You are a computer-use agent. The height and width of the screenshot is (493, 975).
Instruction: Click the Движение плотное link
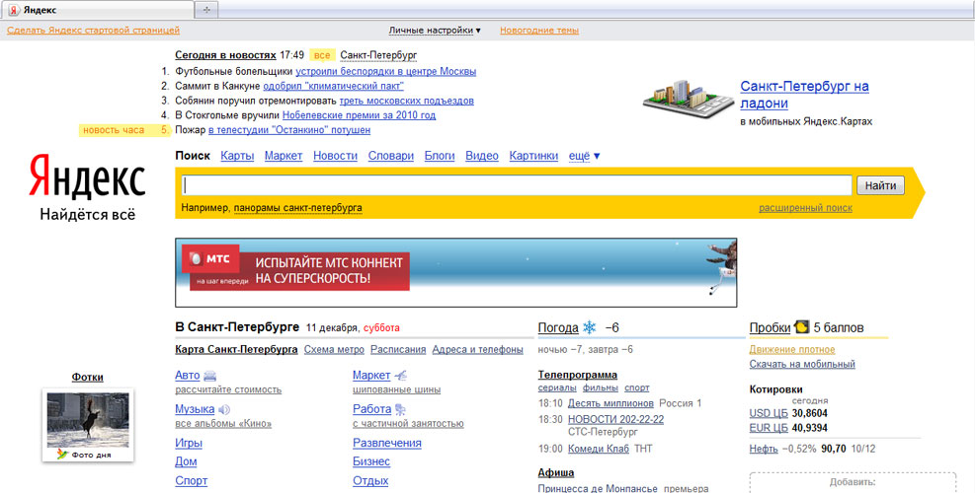(x=792, y=350)
